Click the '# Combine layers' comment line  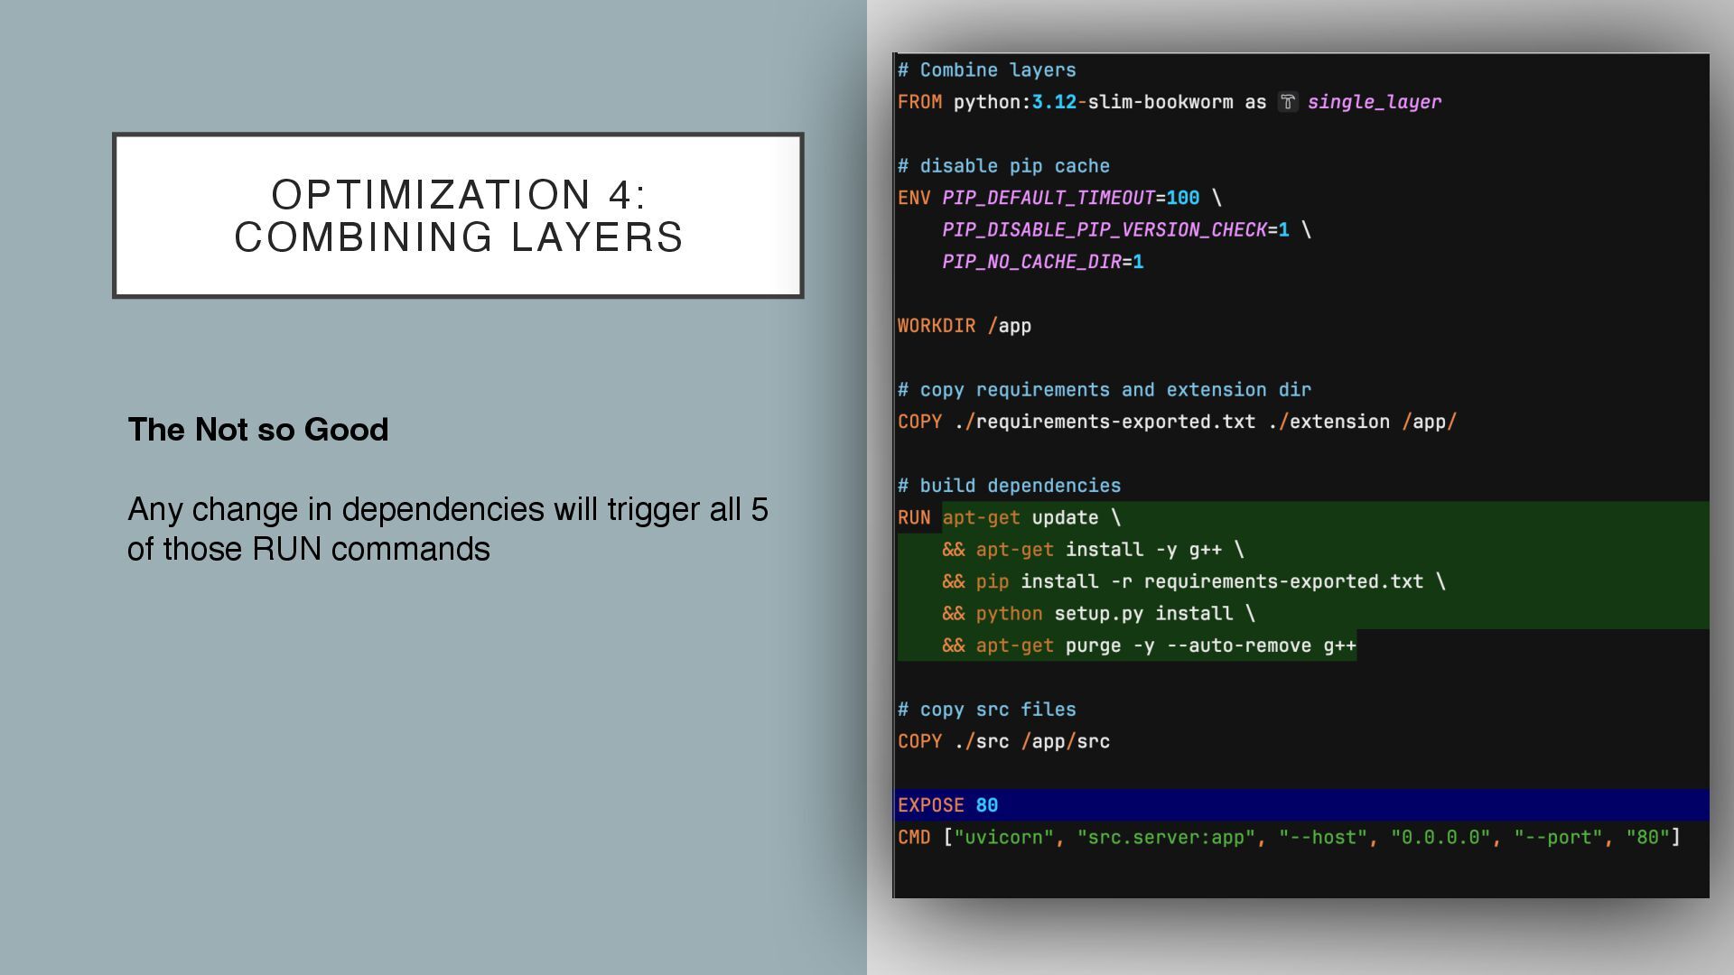(x=986, y=70)
